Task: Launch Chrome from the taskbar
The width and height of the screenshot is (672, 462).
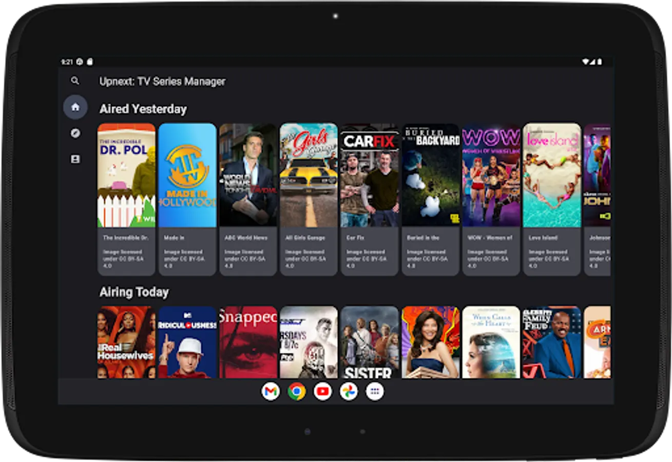Action: click(x=297, y=392)
